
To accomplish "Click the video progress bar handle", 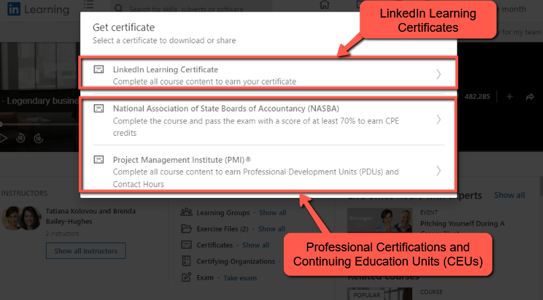I will click(1, 124).
